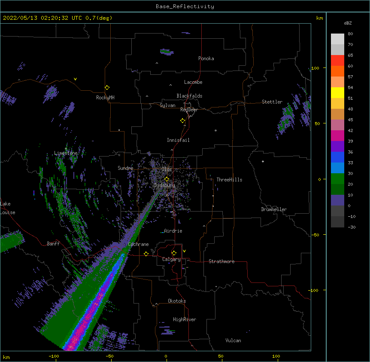Click the dBZ legend heading
This screenshot has width=370, height=362.
tap(348, 23)
